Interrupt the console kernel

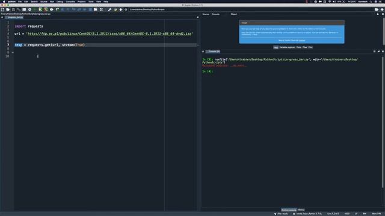click(x=374, y=52)
